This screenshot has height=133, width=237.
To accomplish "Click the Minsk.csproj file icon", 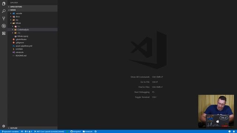I will [16, 36].
